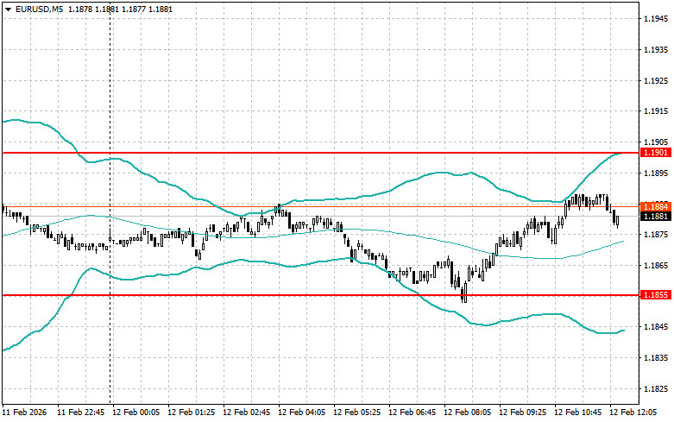Click the 1.1935 price axis value
The height and width of the screenshot is (422, 674).
click(x=656, y=50)
